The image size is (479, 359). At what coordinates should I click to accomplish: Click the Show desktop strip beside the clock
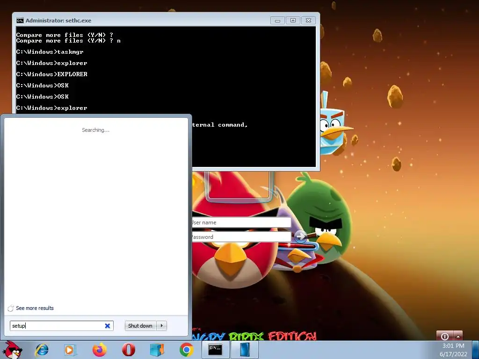[476, 350]
